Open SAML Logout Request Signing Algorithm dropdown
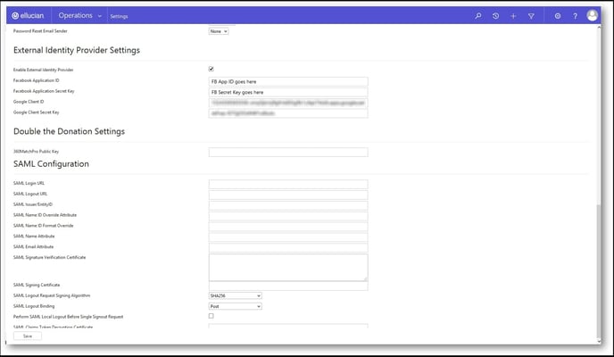This screenshot has width=614, height=357. coord(236,295)
